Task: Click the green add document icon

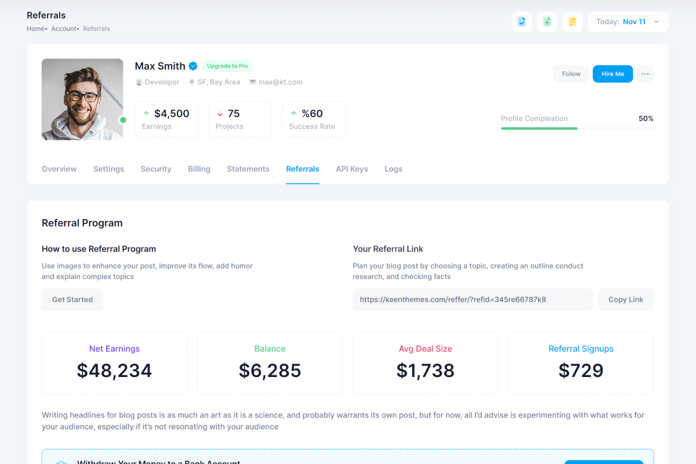Action: click(547, 22)
